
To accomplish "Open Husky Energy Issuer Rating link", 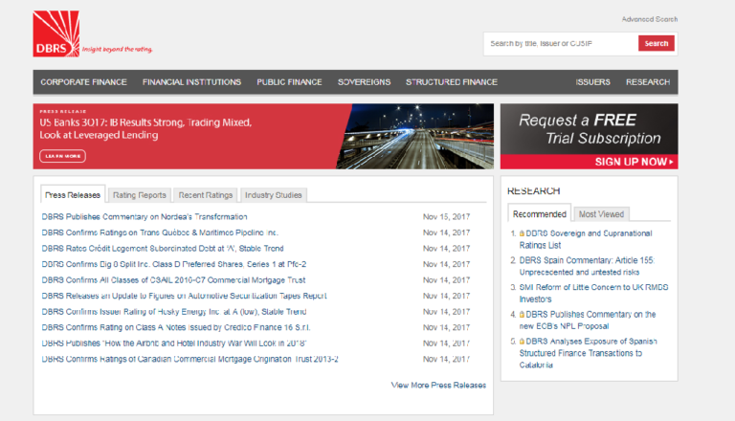I will click(174, 312).
